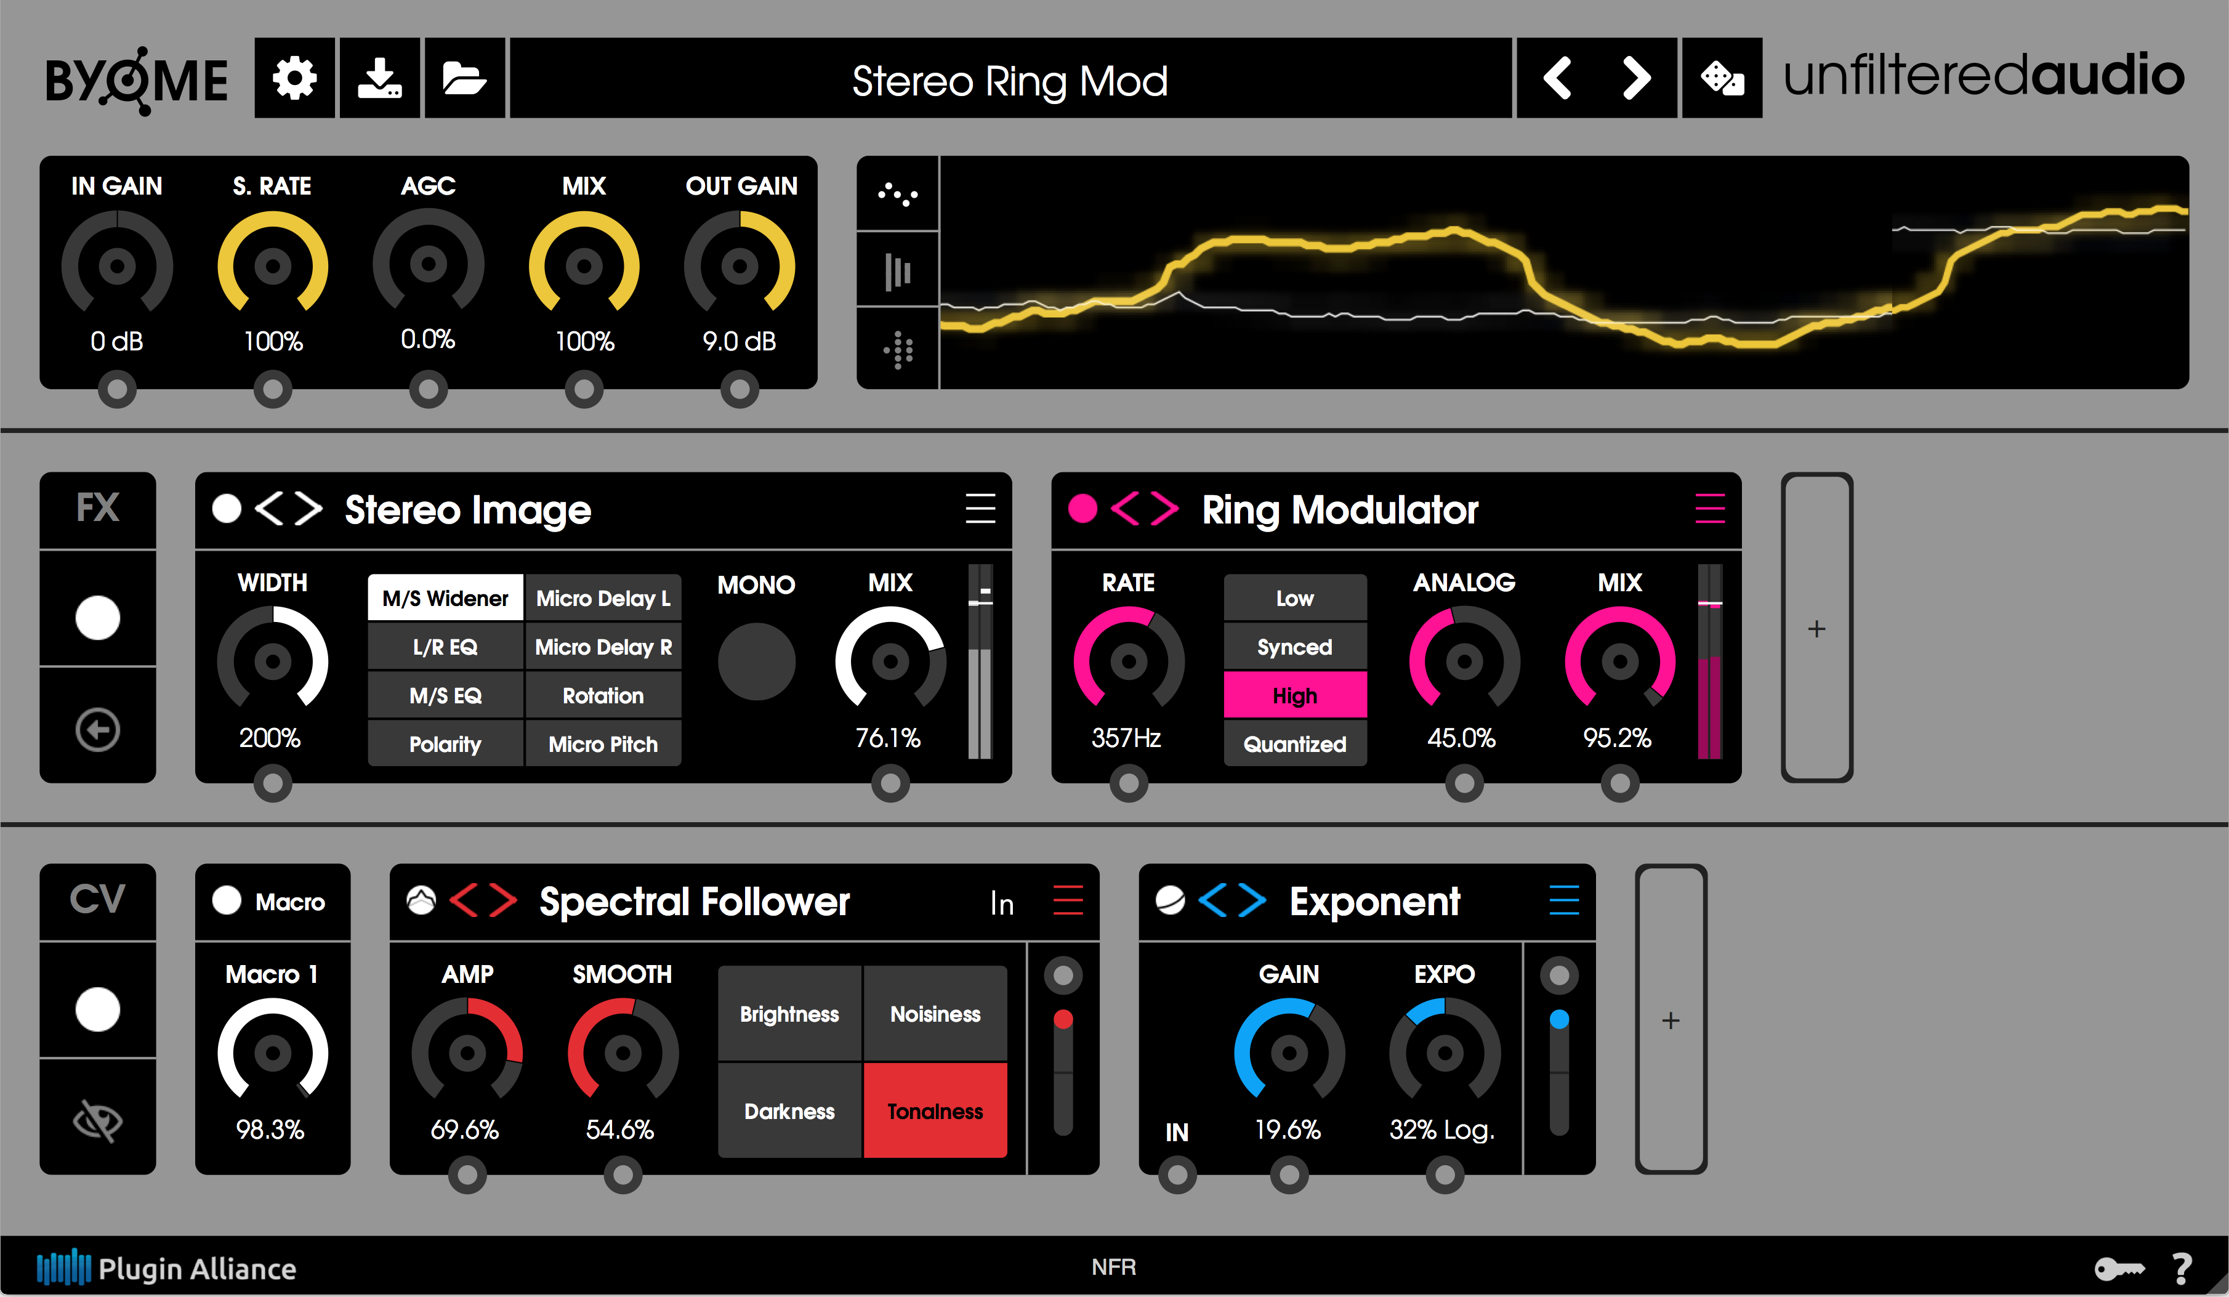Click the Spectral Follower output port
This screenshot has height=1297, width=2229.
click(x=1063, y=976)
